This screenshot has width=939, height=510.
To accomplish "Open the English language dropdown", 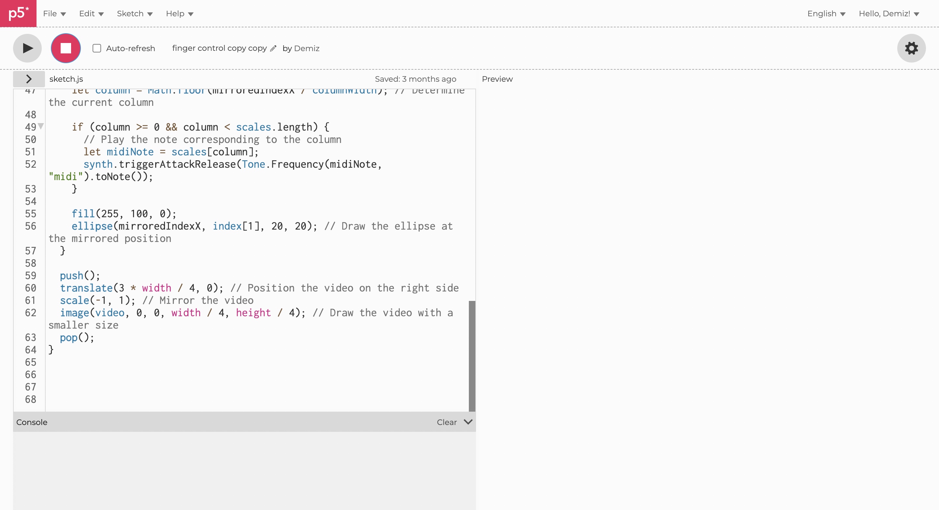I will (826, 14).
